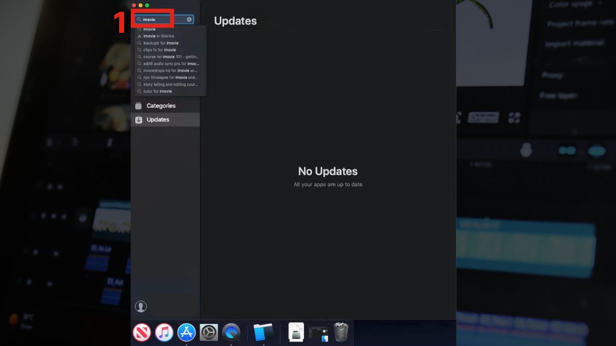
Task: Click the Updates download icon
Action: pos(139,119)
